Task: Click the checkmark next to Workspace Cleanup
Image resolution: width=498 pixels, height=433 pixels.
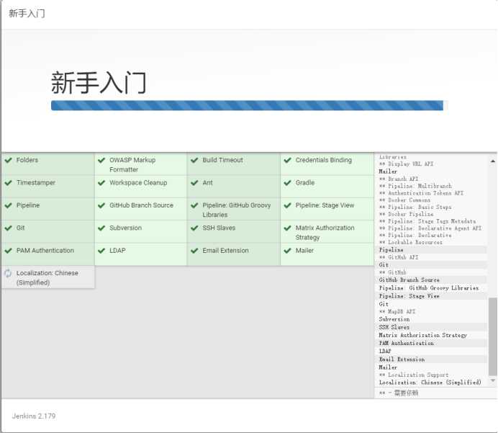Action: [101, 182]
